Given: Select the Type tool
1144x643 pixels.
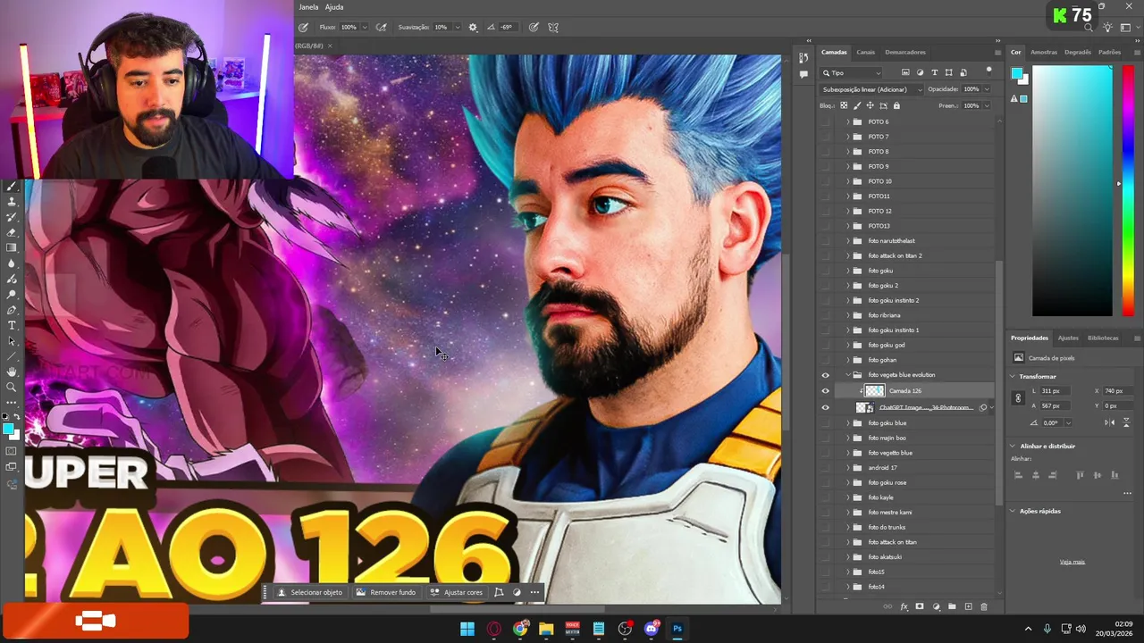Looking at the screenshot, I should (12, 325).
